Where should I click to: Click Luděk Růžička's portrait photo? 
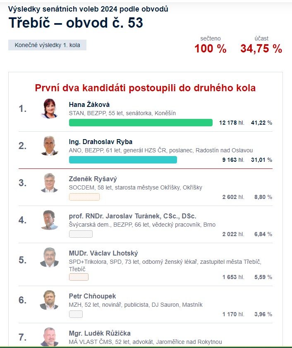[49, 337]
